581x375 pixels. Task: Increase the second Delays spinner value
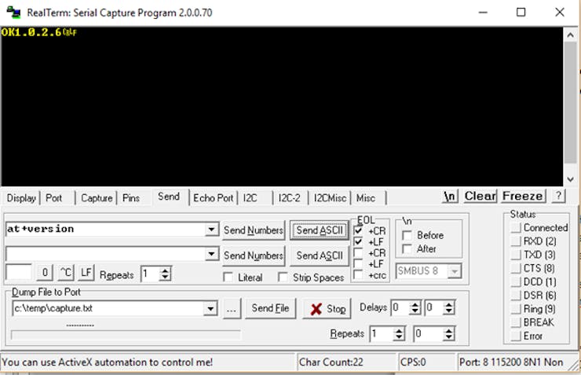coord(449,304)
